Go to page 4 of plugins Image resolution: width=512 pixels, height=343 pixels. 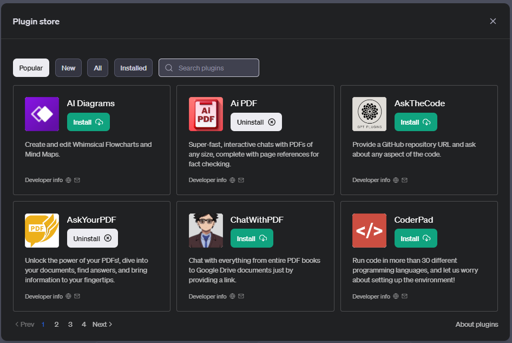tap(84, 325)
